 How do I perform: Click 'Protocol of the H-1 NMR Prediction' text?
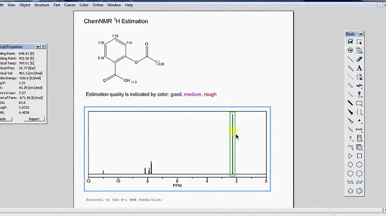124,200
